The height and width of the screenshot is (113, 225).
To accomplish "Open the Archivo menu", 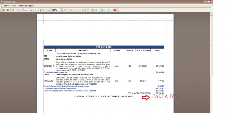I will (x=6, y=6).
